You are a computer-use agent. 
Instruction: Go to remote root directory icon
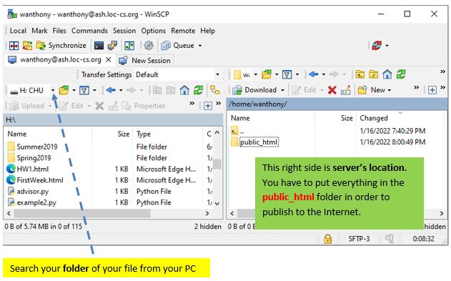[x=374, y=74]
